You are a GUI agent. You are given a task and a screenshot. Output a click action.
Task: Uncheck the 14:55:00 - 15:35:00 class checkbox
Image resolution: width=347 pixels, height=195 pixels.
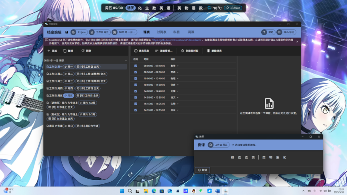coord(136,97)
